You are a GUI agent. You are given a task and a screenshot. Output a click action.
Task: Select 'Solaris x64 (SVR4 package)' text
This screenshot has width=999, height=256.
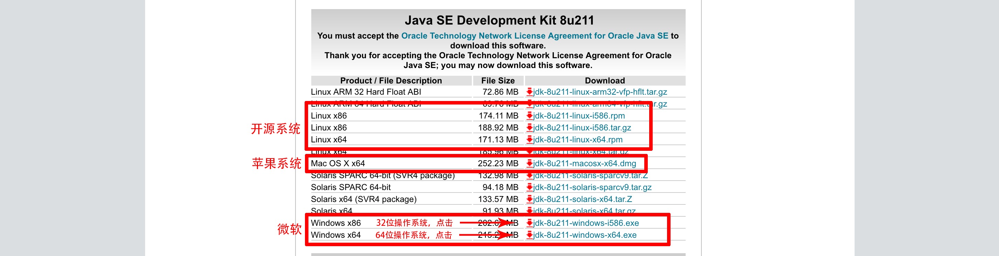[x=364, y=200]
